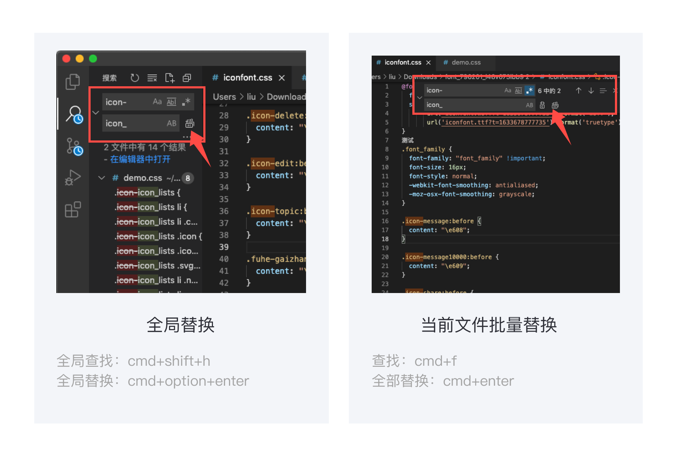This screenshot has width=677, height=457.
Task: Toggle Match Whole Word in find widget
Action: click(519, 91)
